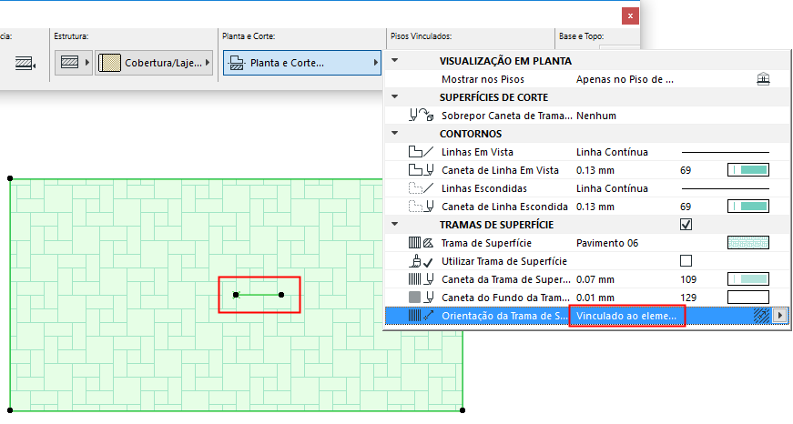This screenshot has width=793, height=424.
Task: Click the Sobrepor Caneta de Trama icon
Action: pyautogui.click(x=421, y=116)
